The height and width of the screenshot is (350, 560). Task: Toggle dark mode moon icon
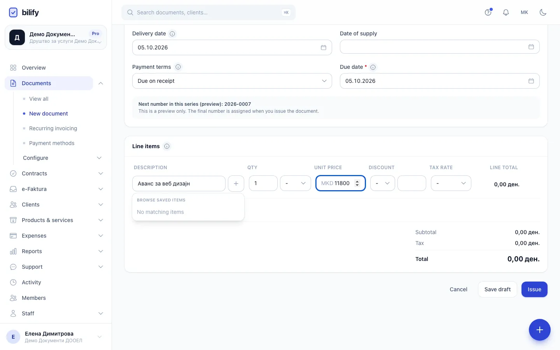point(543,12)
